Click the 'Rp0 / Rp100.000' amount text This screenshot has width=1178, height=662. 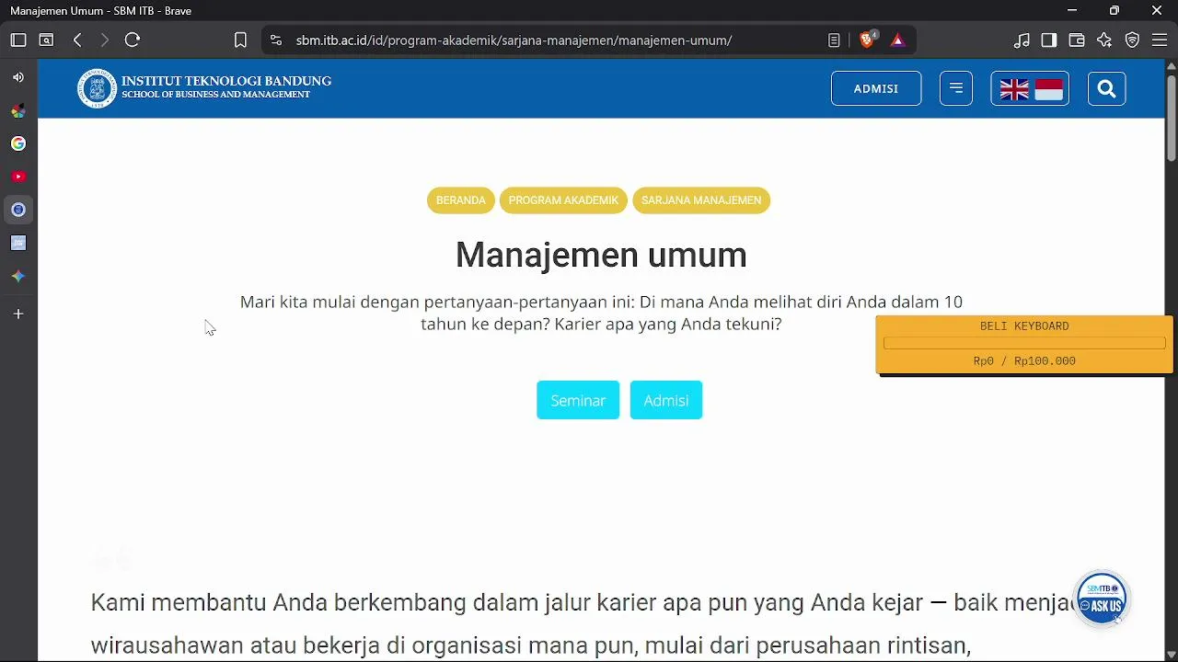tap(1024, 361)
